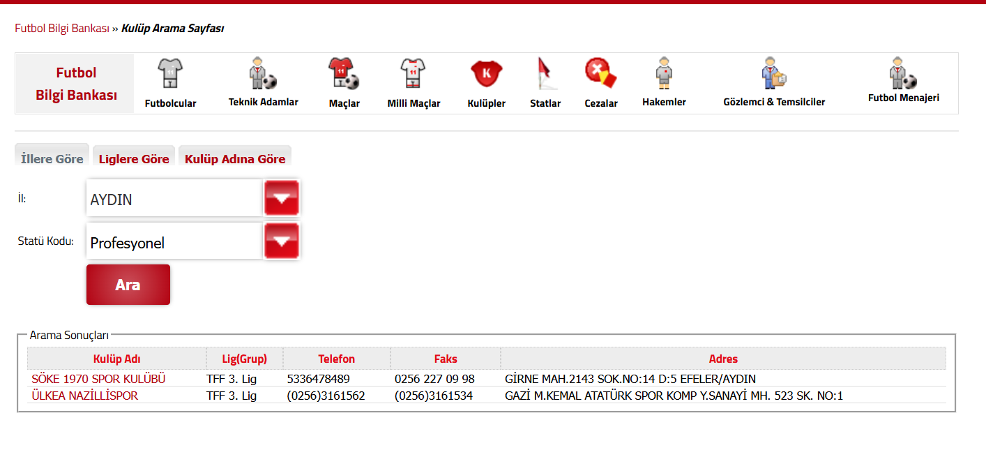Viewport: 986px width, 450px height.
Task: Open the Teknik Adamlar coach icon
Action: (263, 73)
